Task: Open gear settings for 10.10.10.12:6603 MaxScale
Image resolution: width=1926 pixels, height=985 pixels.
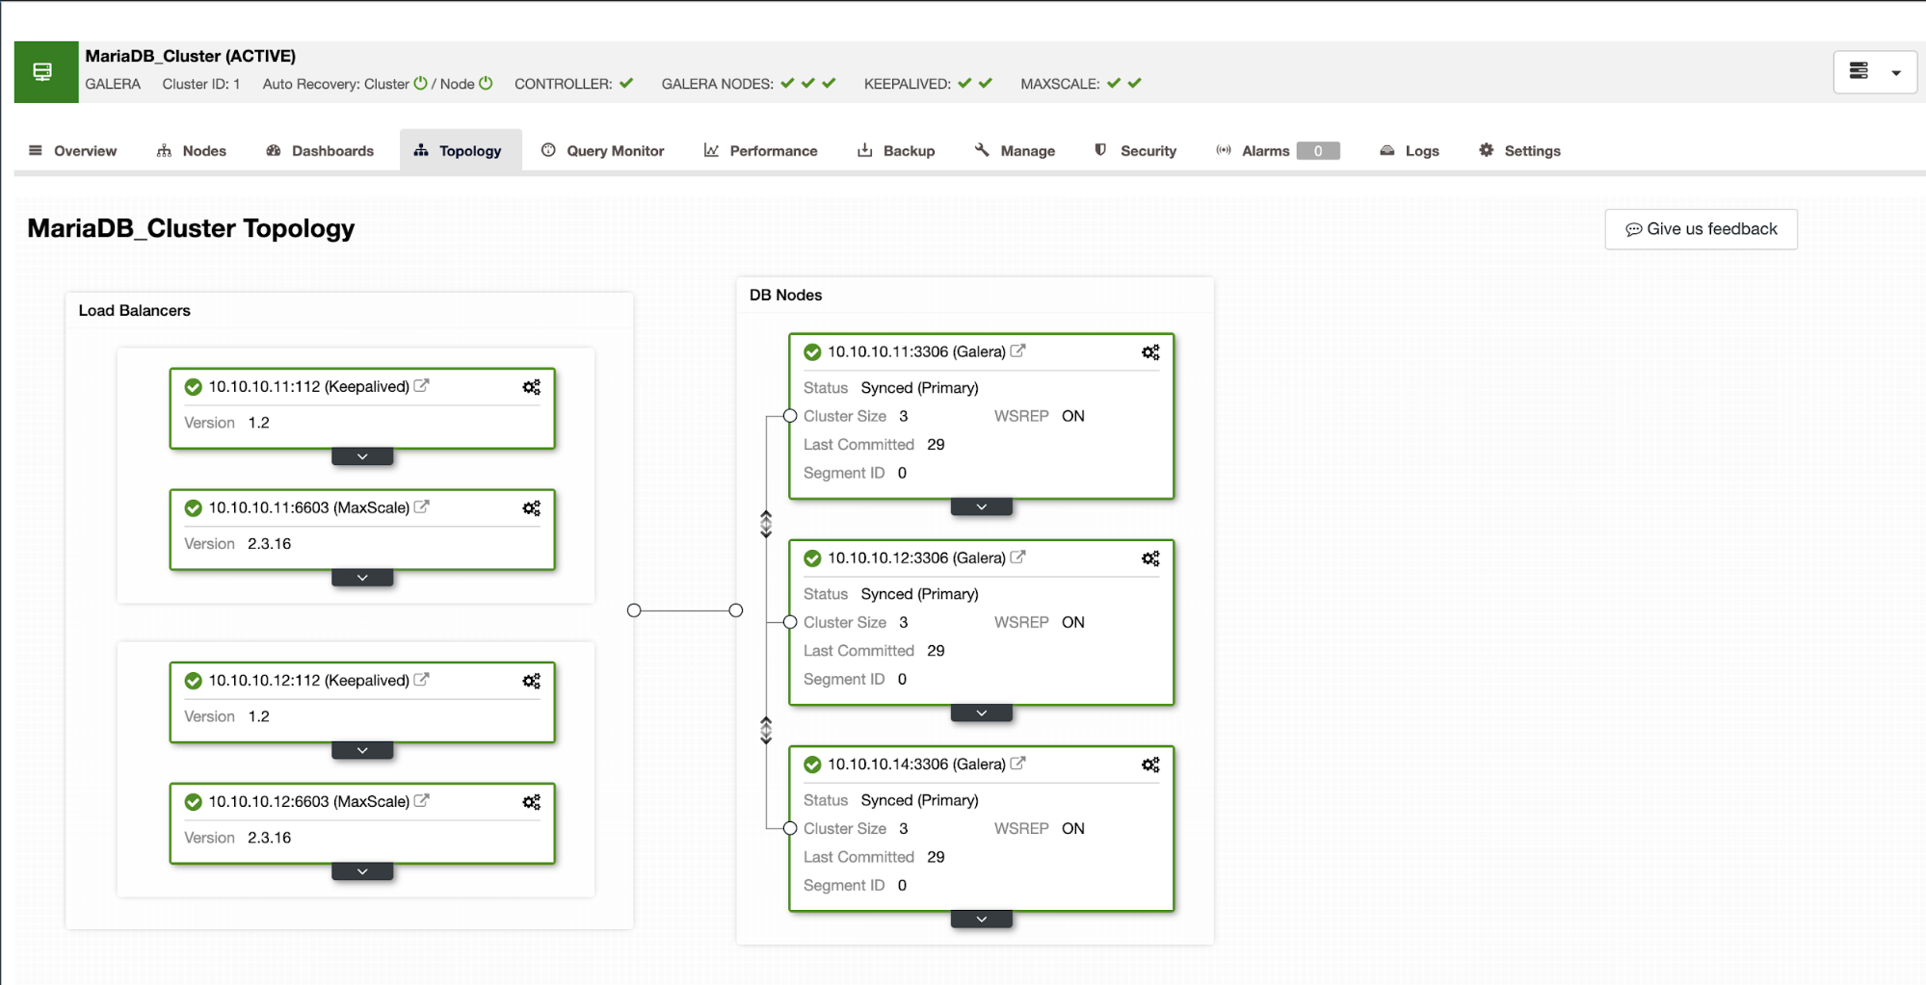Action: (x=531, y=802)
